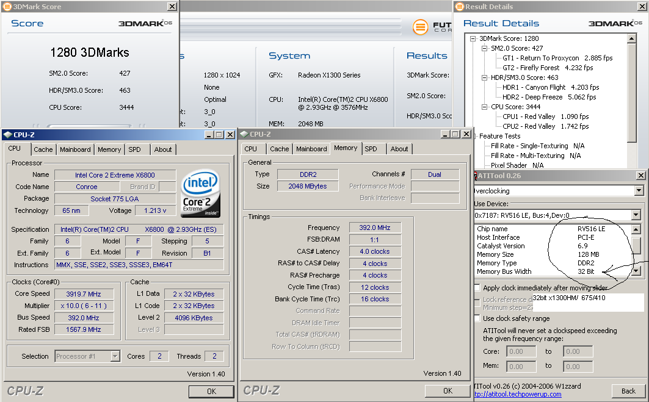Click the right CPU-Z title bar icon
The width and height of the screenshot is (649, 402).
tap(244, 134)
